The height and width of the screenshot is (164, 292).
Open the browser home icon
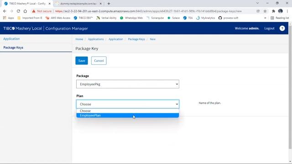[x=25, y=11]
